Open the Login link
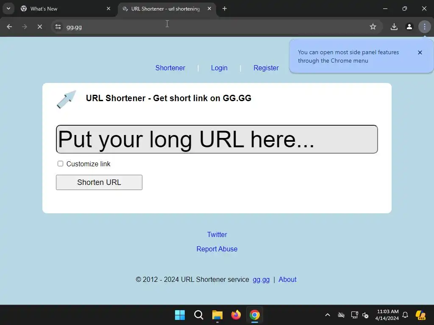Viewport: 434px width, 325px height. 219,68
